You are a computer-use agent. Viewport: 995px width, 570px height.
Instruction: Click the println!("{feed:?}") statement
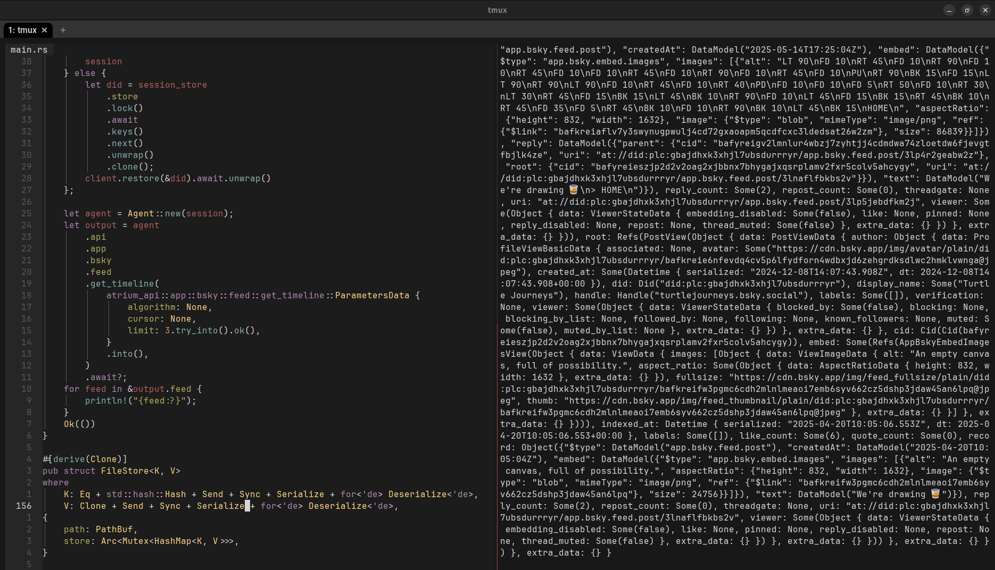click(140, 400)
